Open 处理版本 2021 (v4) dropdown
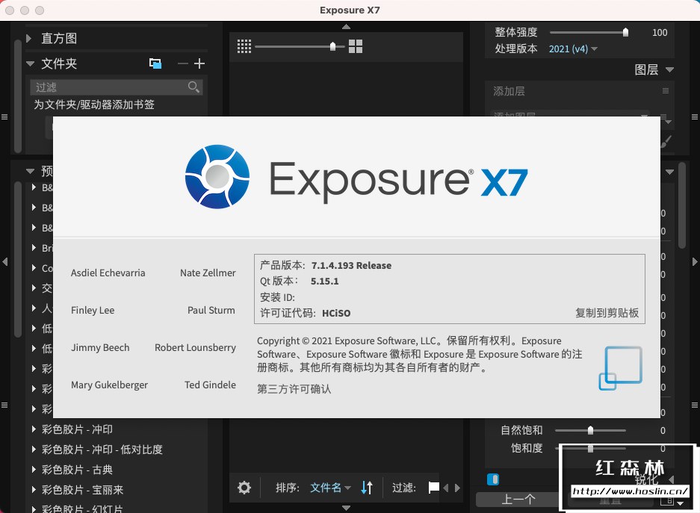 pyautogui.click(x=573, y=49)
